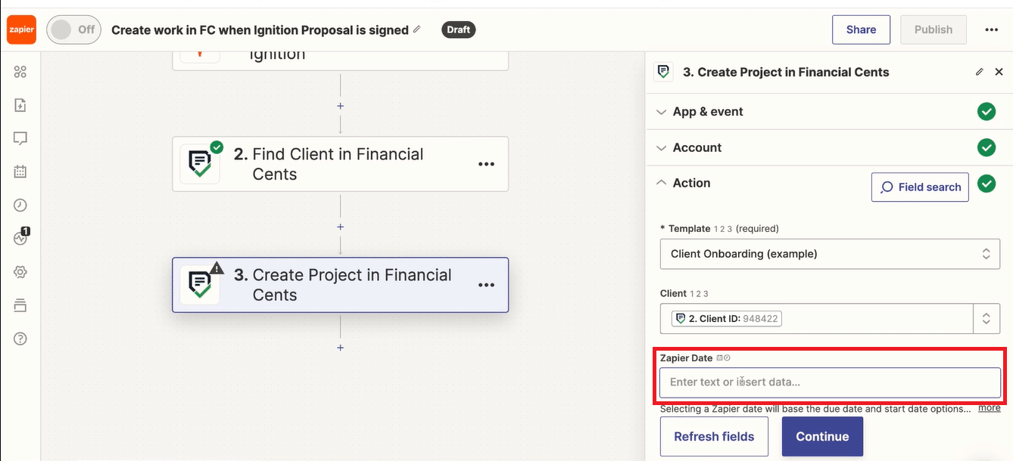
Task: Click the Share button
Action: [x=862, y=29]
